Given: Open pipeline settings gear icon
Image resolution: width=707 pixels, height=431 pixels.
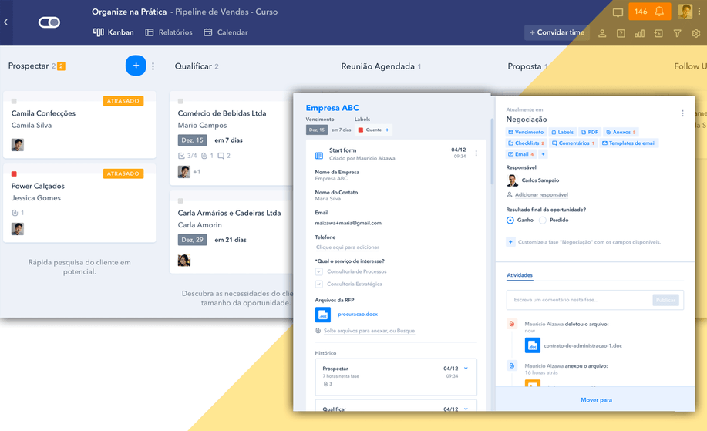Looking at the screenshot, I should point(696,33).
